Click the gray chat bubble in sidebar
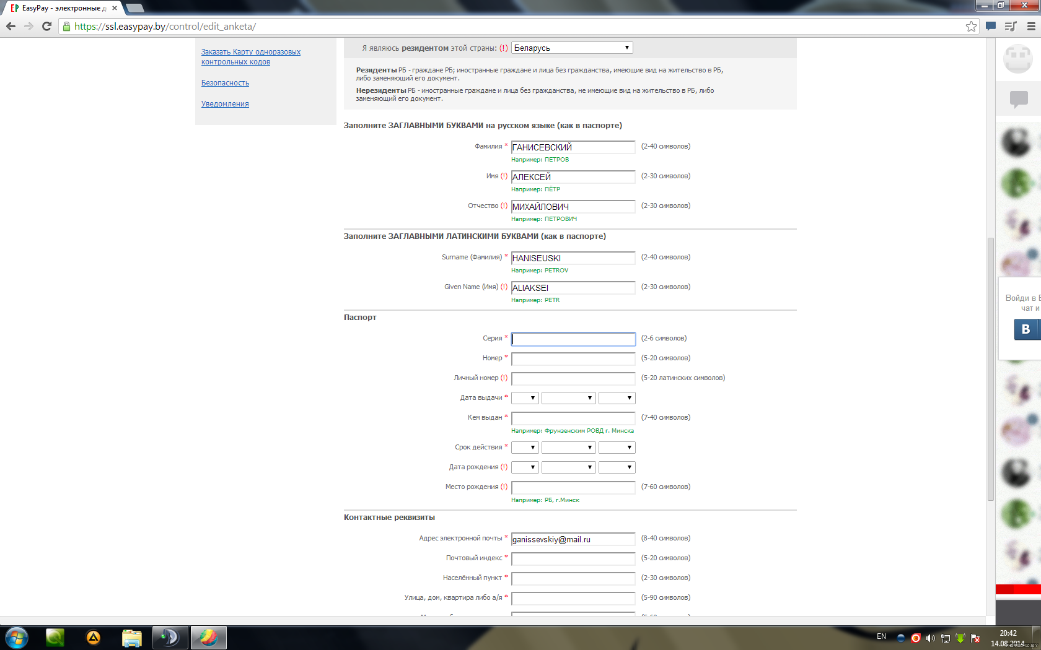 (x=1018, y=99)
